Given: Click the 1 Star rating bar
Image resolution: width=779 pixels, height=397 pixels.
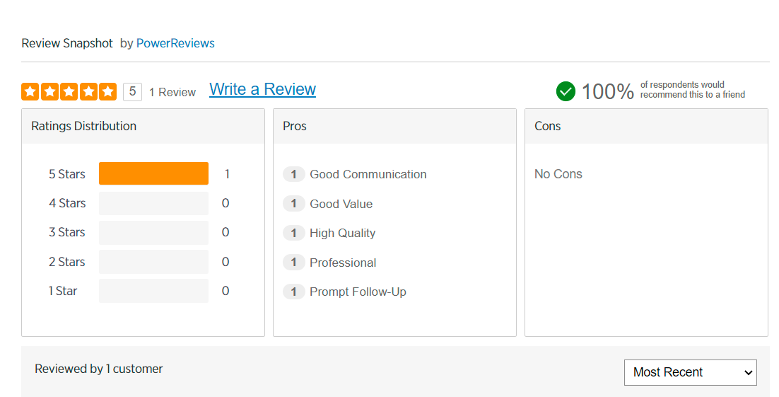Looking at the screenshot, I should pyautogui.click(x=153, y=291).
